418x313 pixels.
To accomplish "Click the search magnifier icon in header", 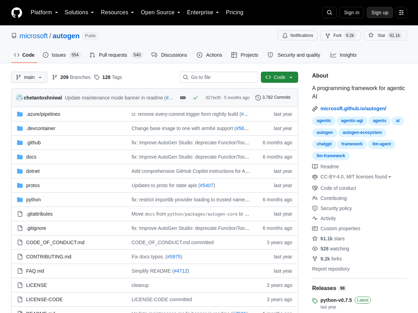I will point(330,13).
